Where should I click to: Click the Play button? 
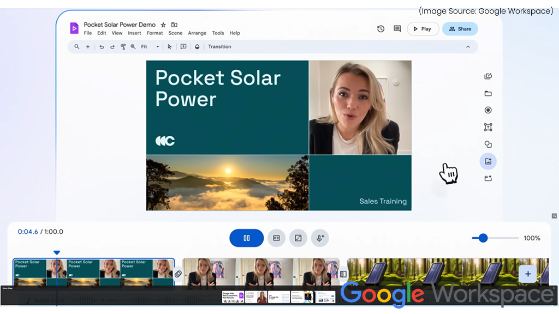423,29
